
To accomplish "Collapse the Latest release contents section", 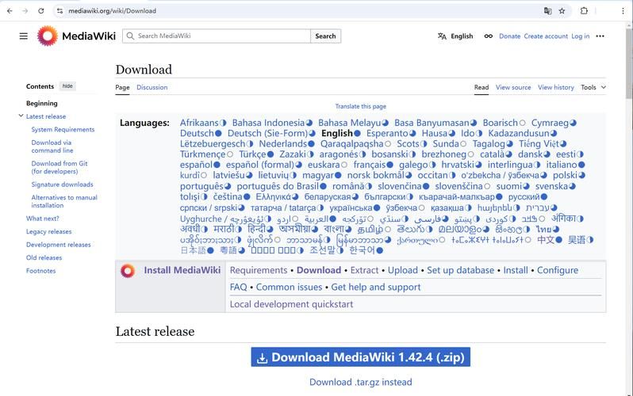I will [x=21, y=116].
